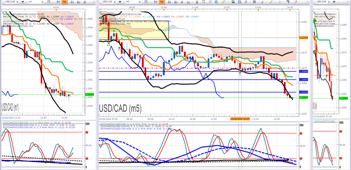Select the text label tool

[x=288, y=2]
